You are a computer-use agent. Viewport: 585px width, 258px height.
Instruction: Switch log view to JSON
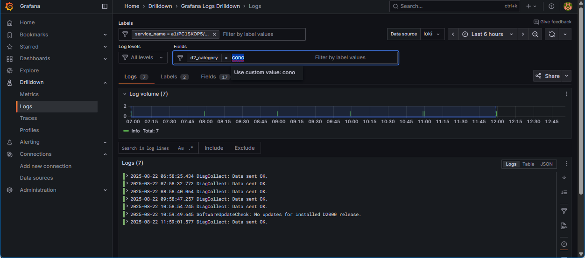pos(546,164)
